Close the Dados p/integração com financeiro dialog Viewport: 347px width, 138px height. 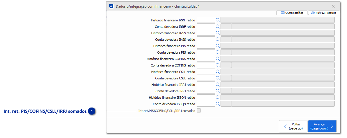coord(333,6)
